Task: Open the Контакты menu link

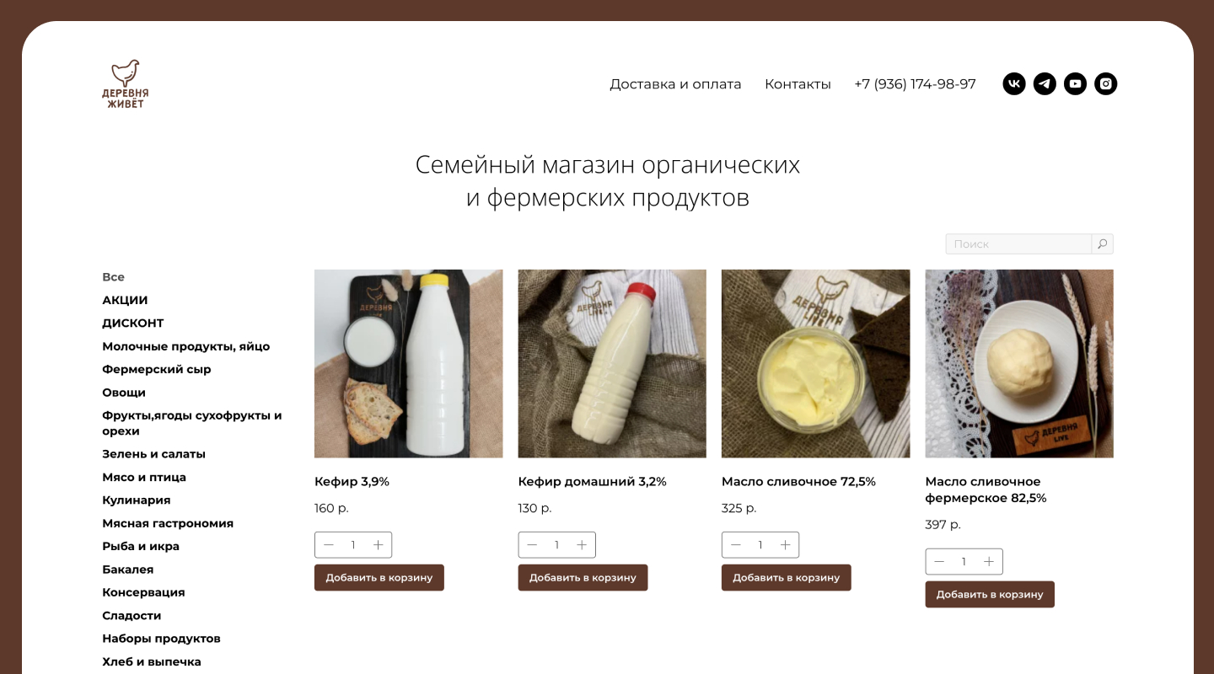Action: (x=798, y=84)
